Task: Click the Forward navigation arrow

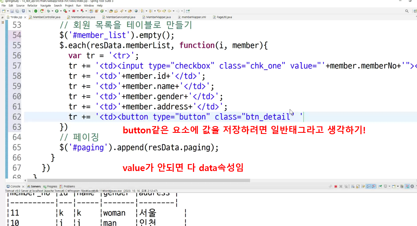Action: [178, 11]
